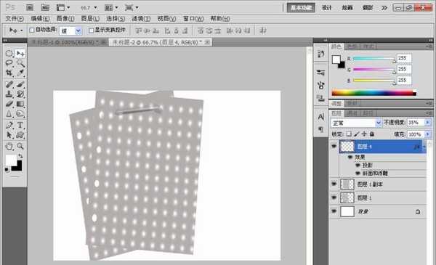The image size is (436, 265).
Task: Click the 基本功能 workspace button
Action: (301, 8)
